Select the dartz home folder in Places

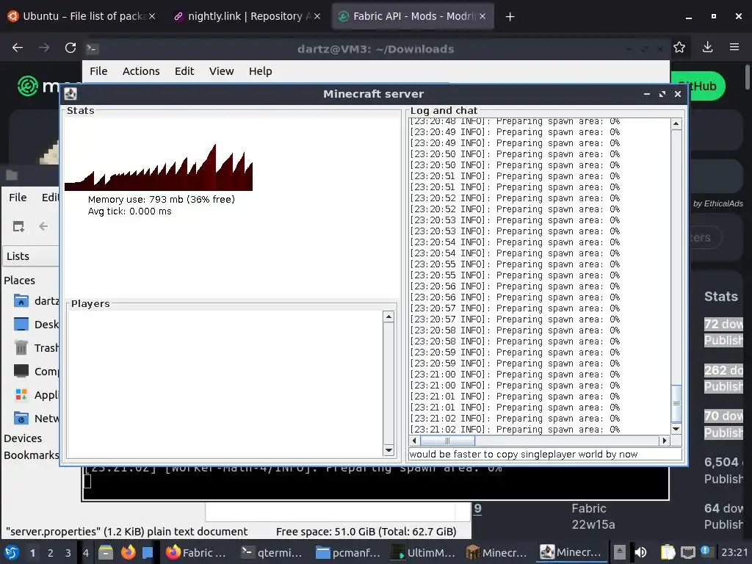click(x=37, y=300)
